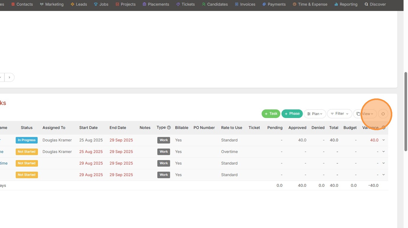Click the purple Placements briefcase icon
The width and height of the screenshot is (408, 228).
point(145,4)
